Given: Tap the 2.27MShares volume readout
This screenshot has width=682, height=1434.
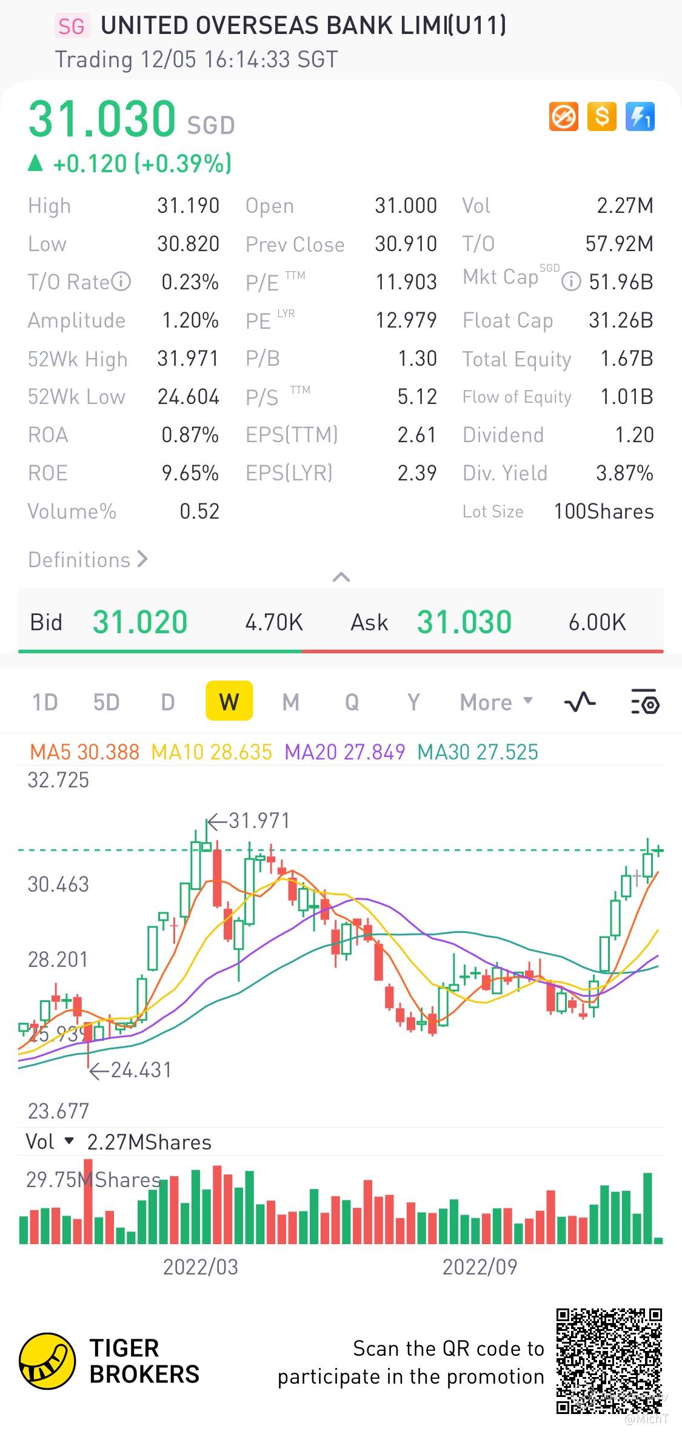Looking at the screenshot, I should [x=149, y=1142].
